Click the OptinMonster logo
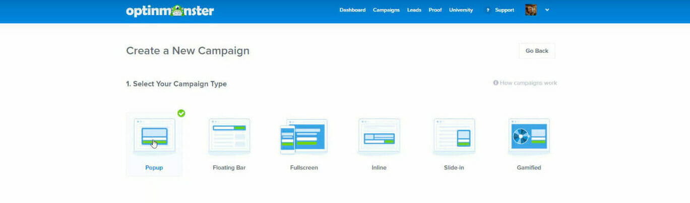690x203 pixels. (170, 10)
